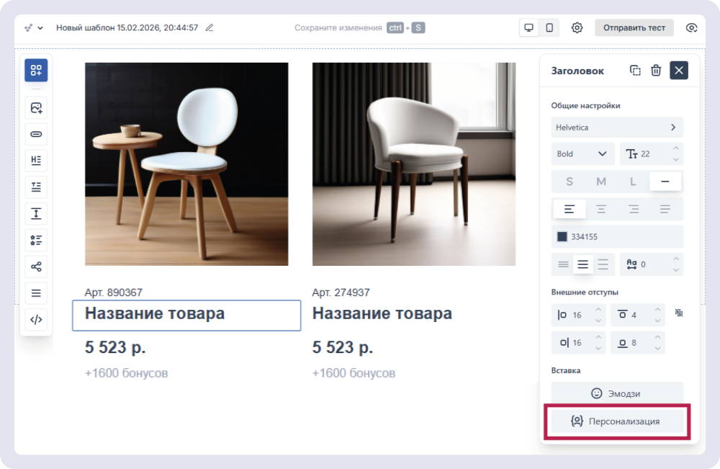Click the template name Новый шаблон
The image size is (720, 469).
[127, 27]
